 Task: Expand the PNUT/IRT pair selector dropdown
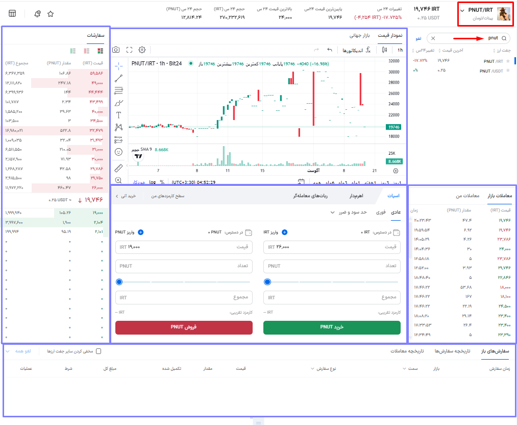(462, 11)
